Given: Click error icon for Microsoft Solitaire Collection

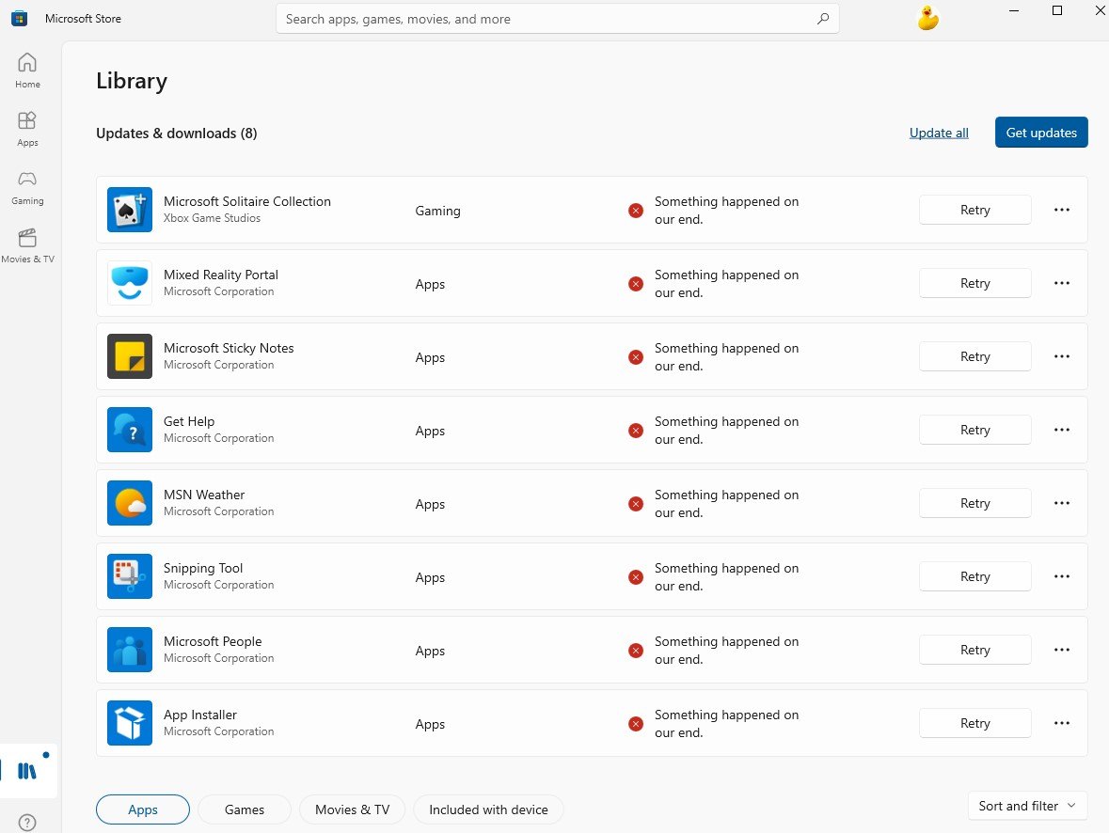Looking at the screenshot, I should (636, 210).
